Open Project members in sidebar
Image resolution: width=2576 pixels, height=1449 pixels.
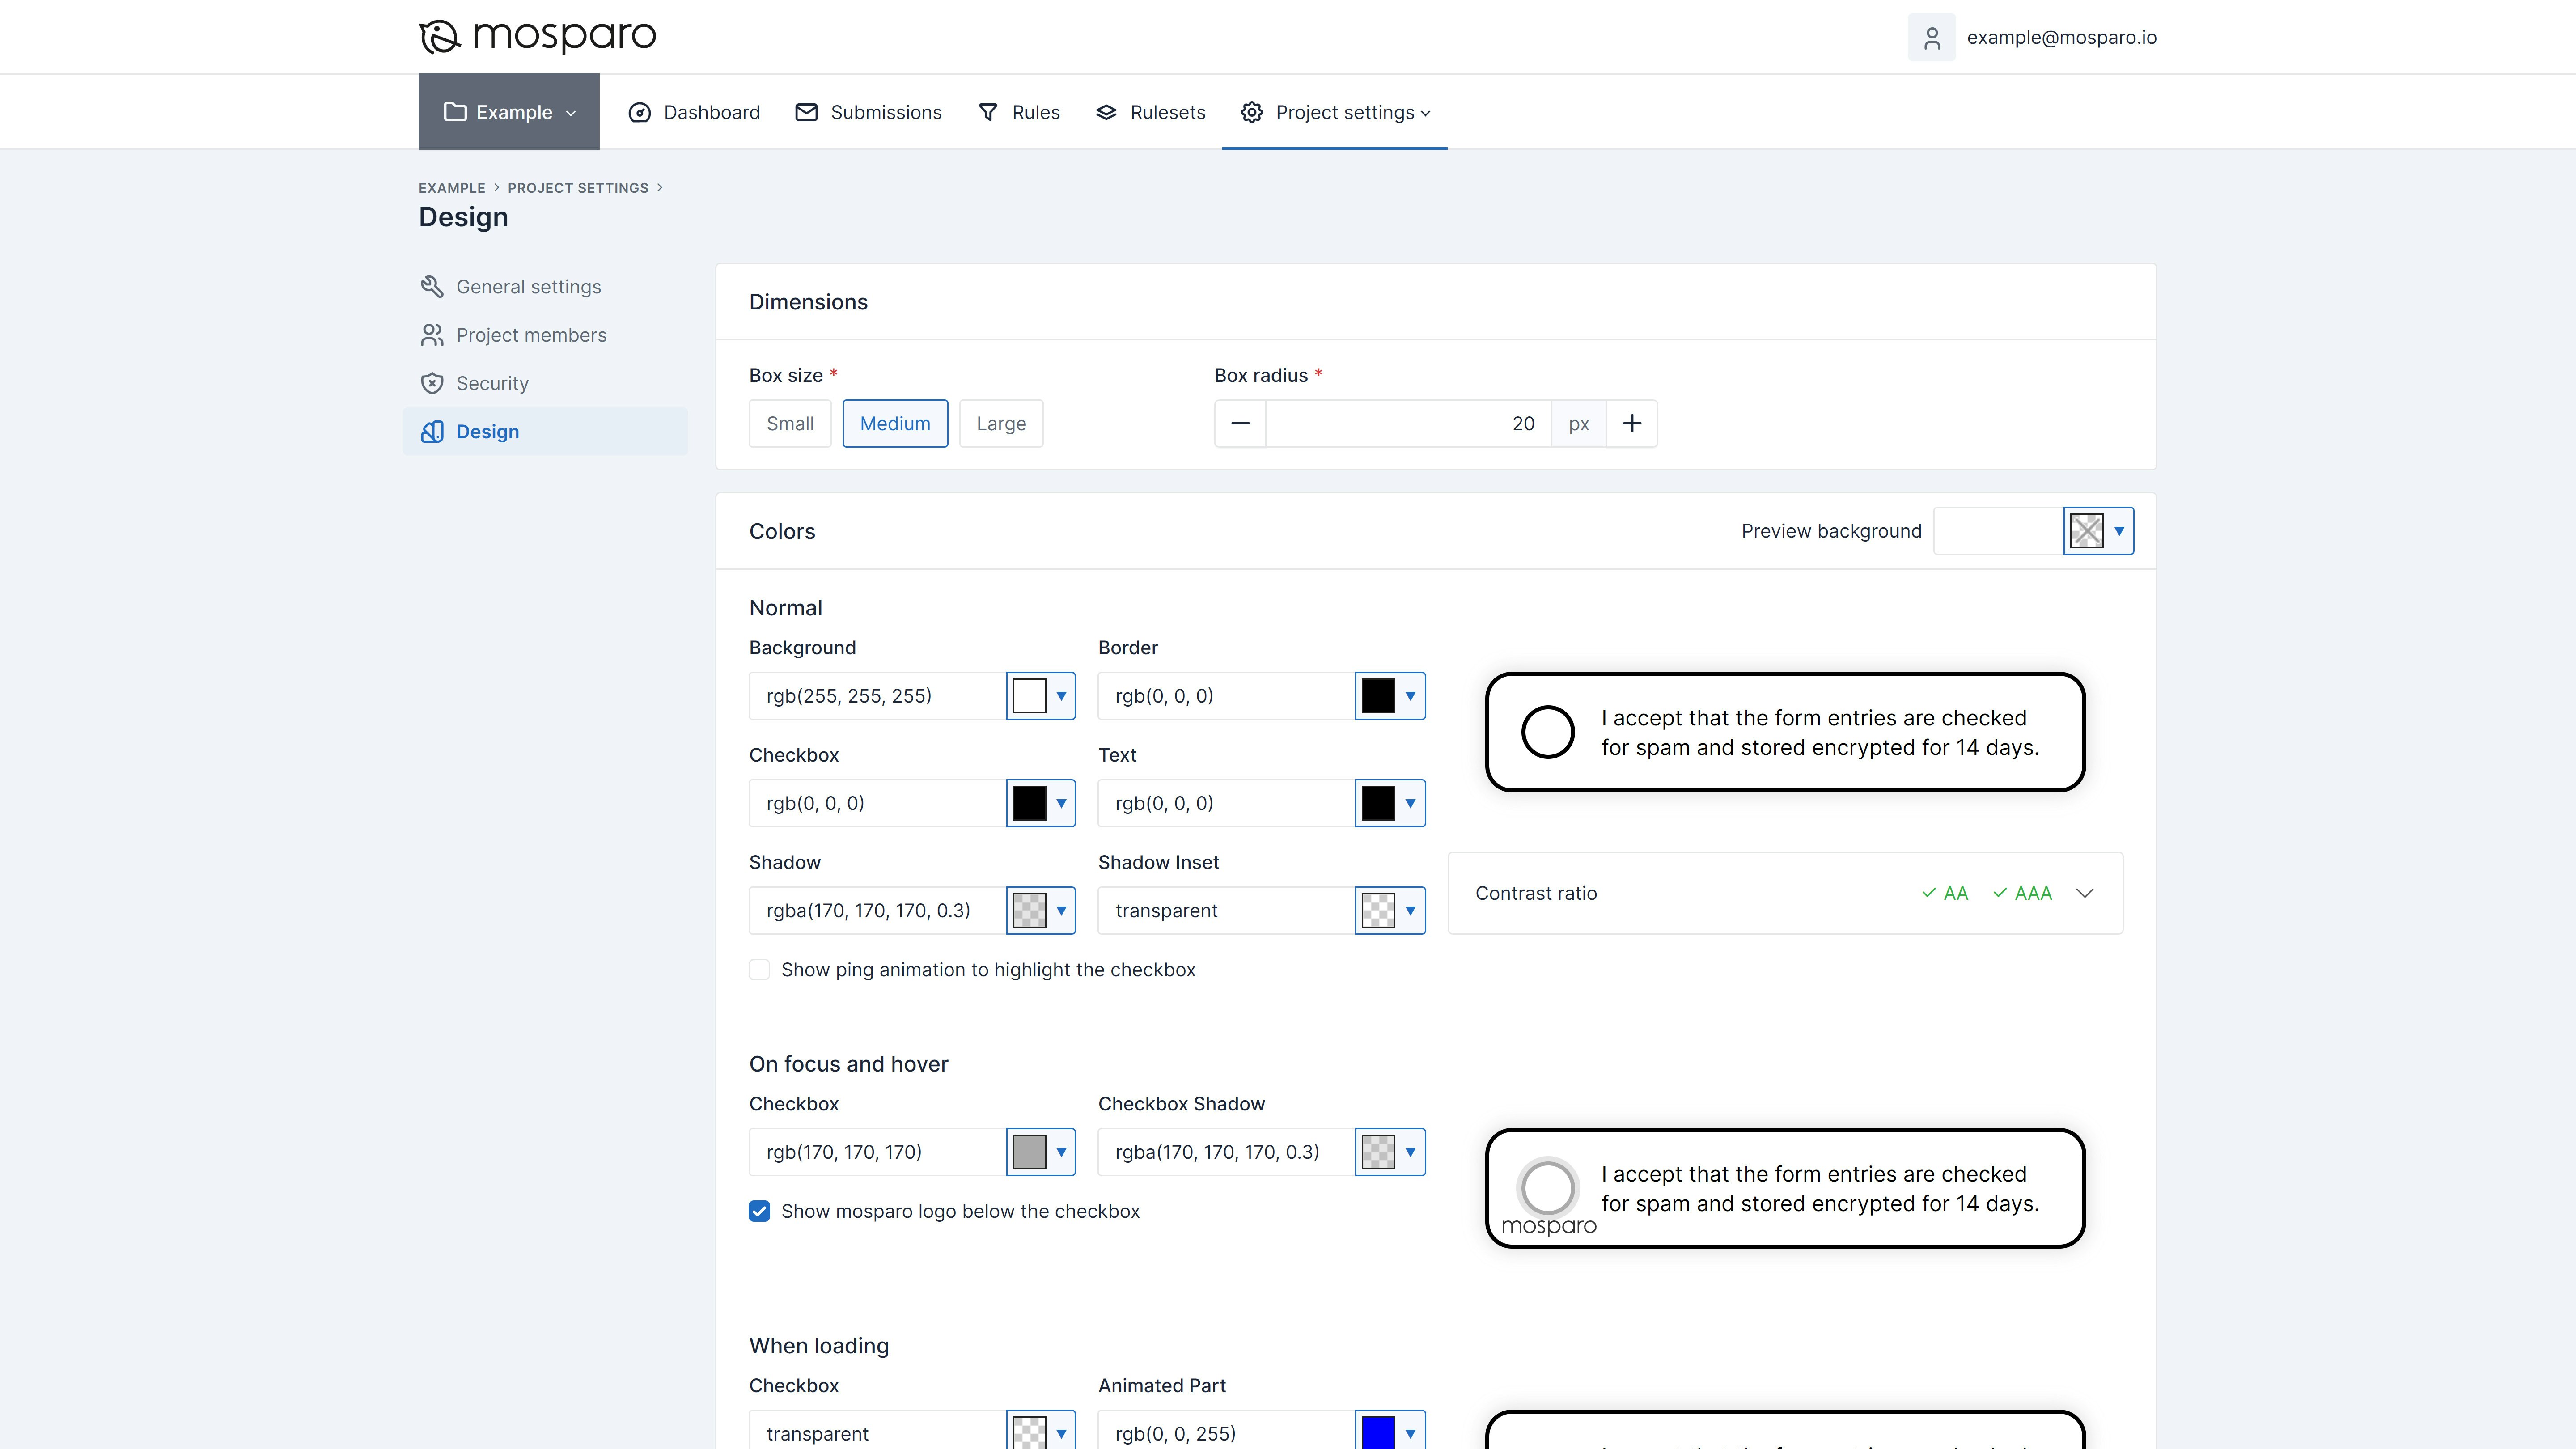[545, 335]
